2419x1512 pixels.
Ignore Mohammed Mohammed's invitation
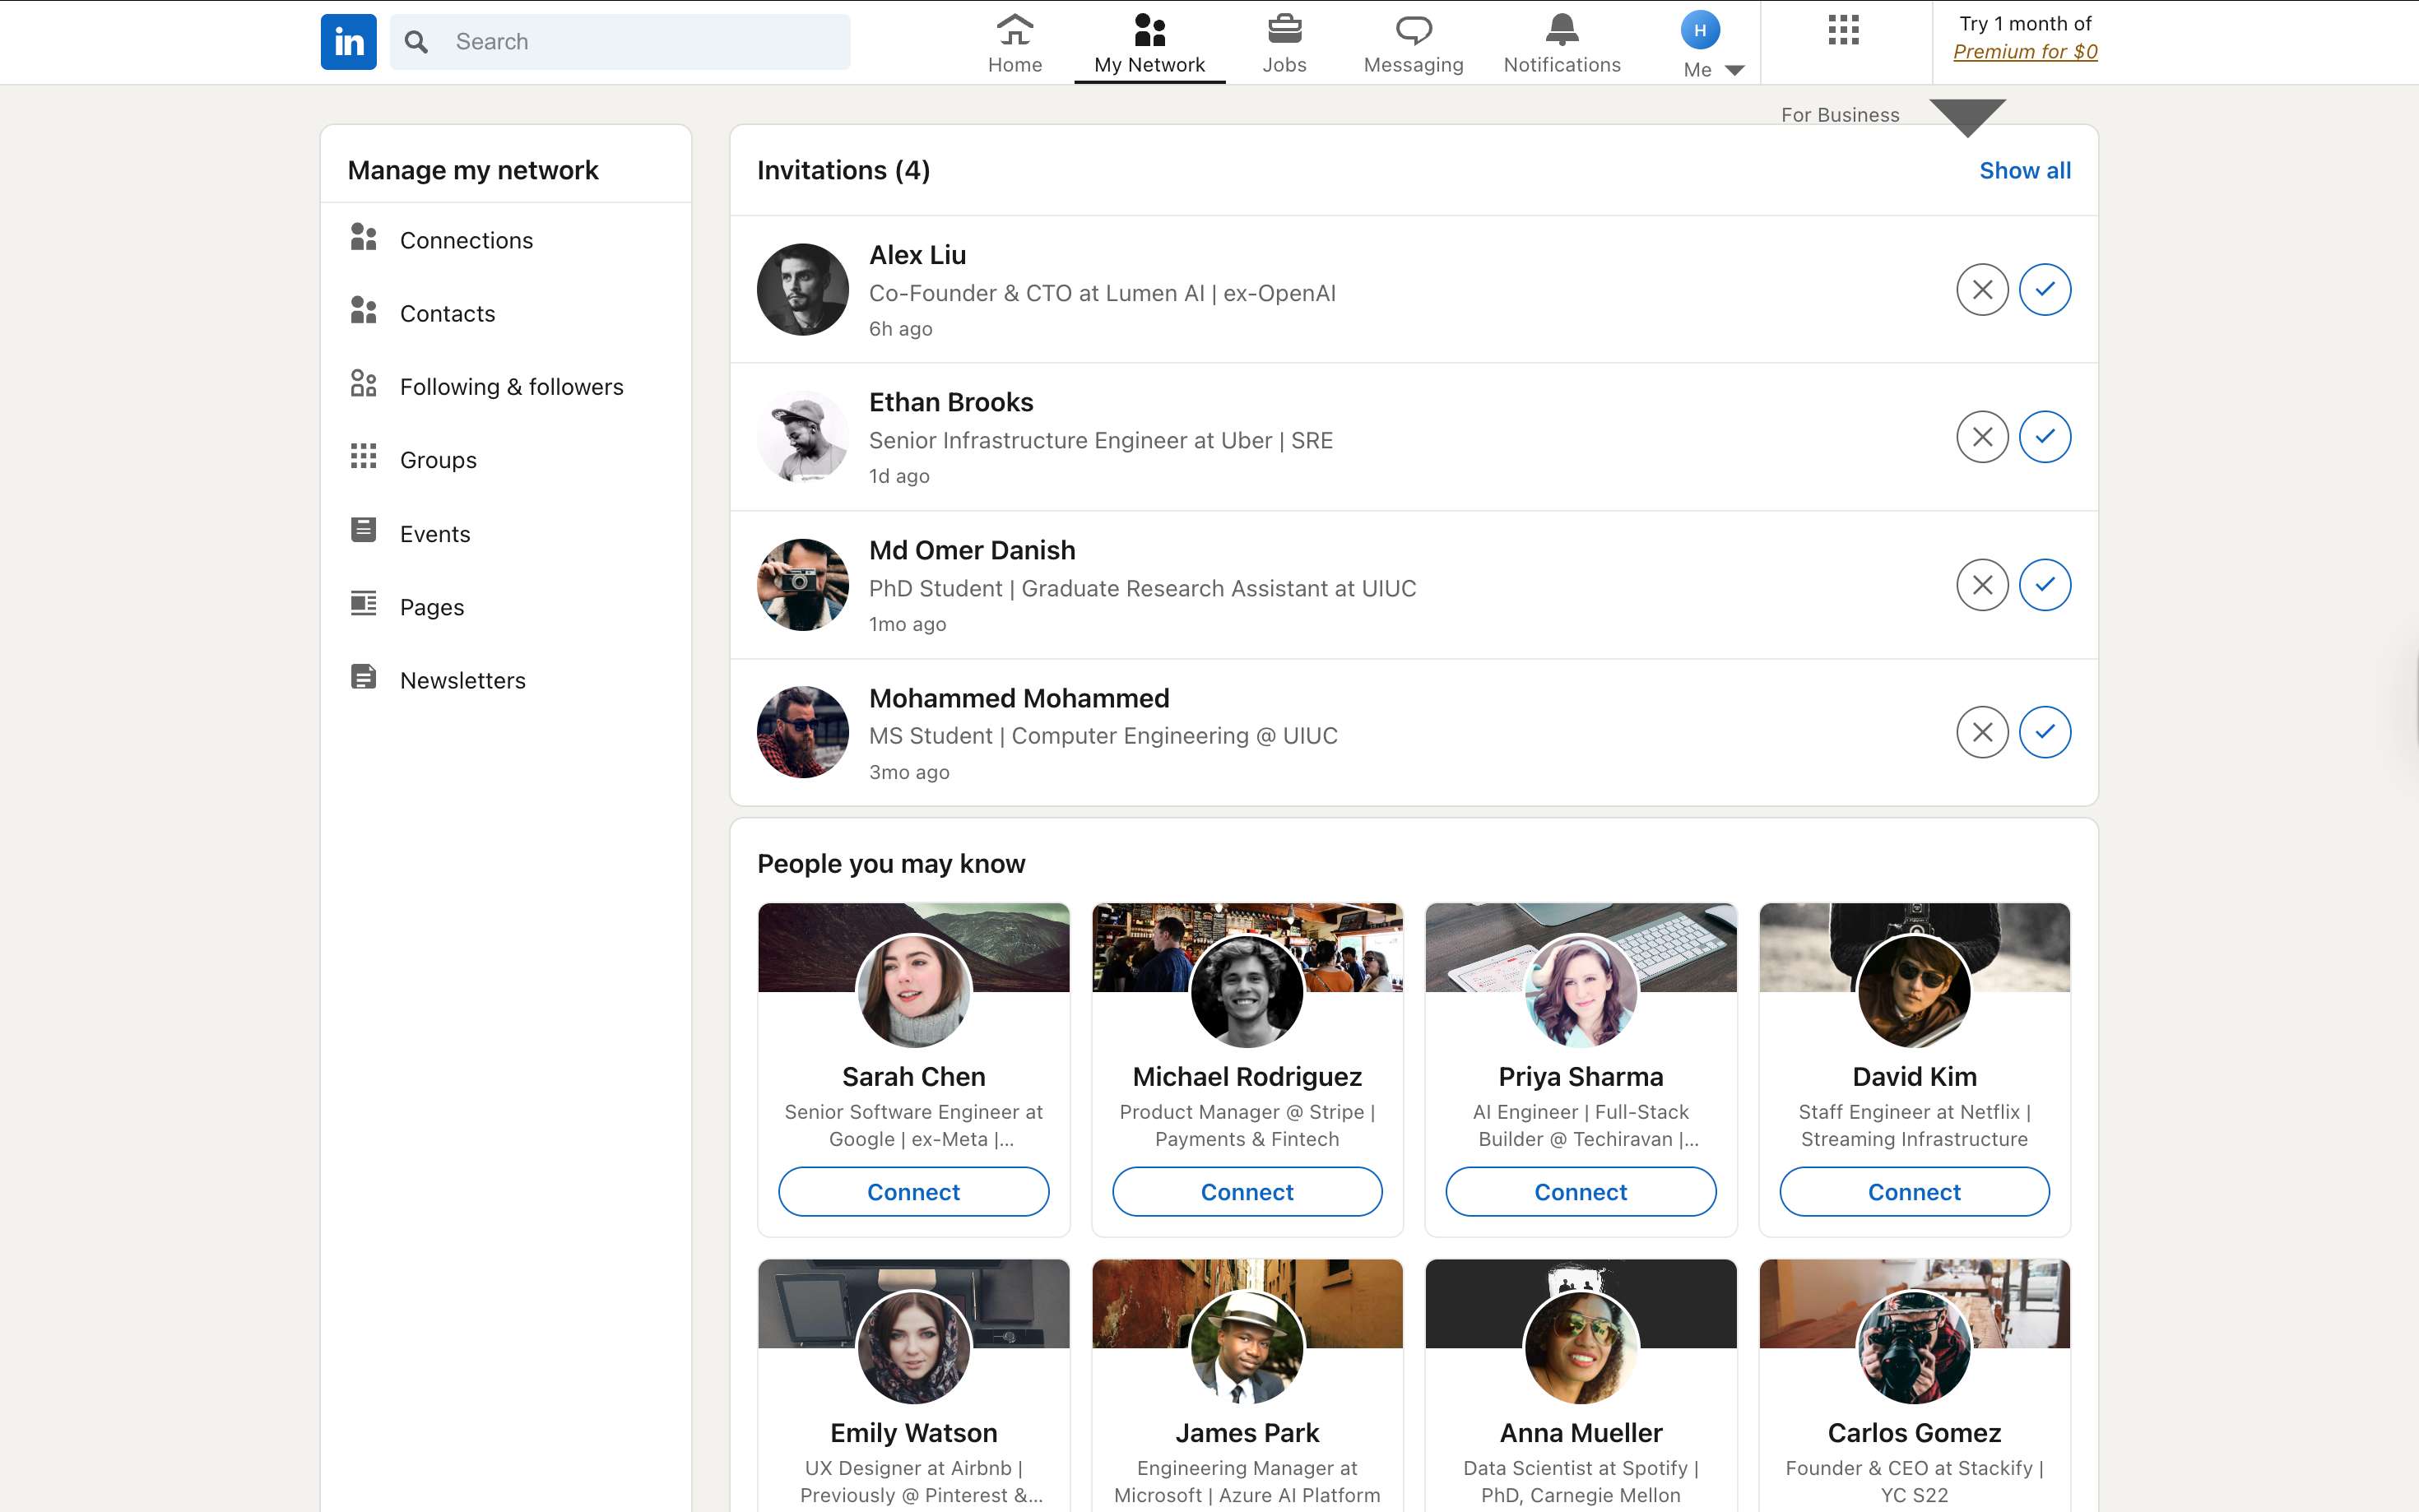click(x=1981, y=732)
